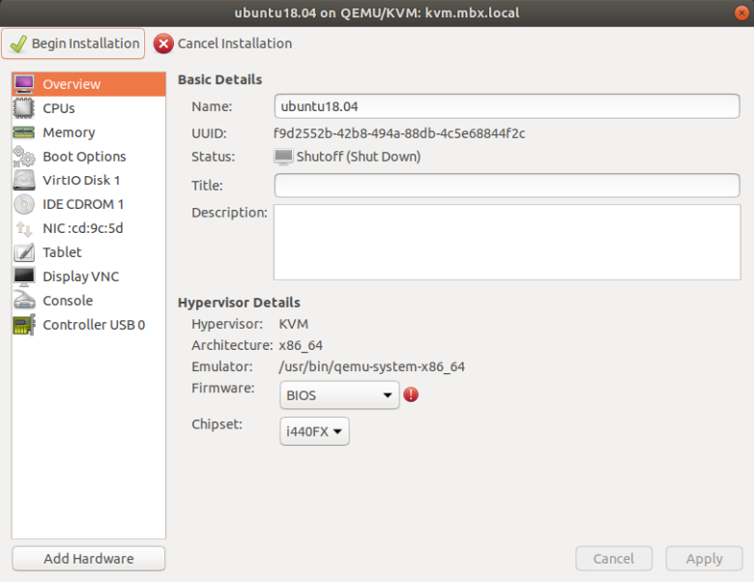
Task: Click the Hypervisor Details heading
Action: coord(239,303)
